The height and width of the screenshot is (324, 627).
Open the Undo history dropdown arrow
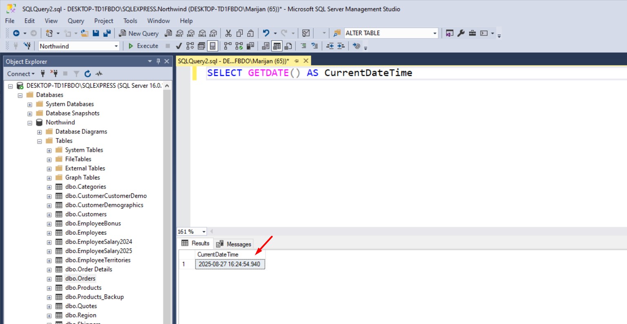point(275,33)
